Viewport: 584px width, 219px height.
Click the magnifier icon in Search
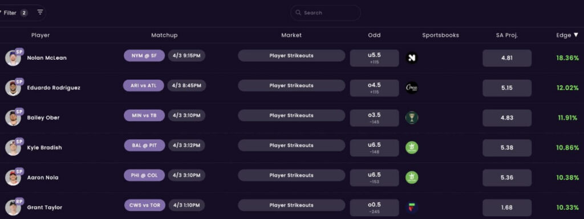click(x=298, y=13)
